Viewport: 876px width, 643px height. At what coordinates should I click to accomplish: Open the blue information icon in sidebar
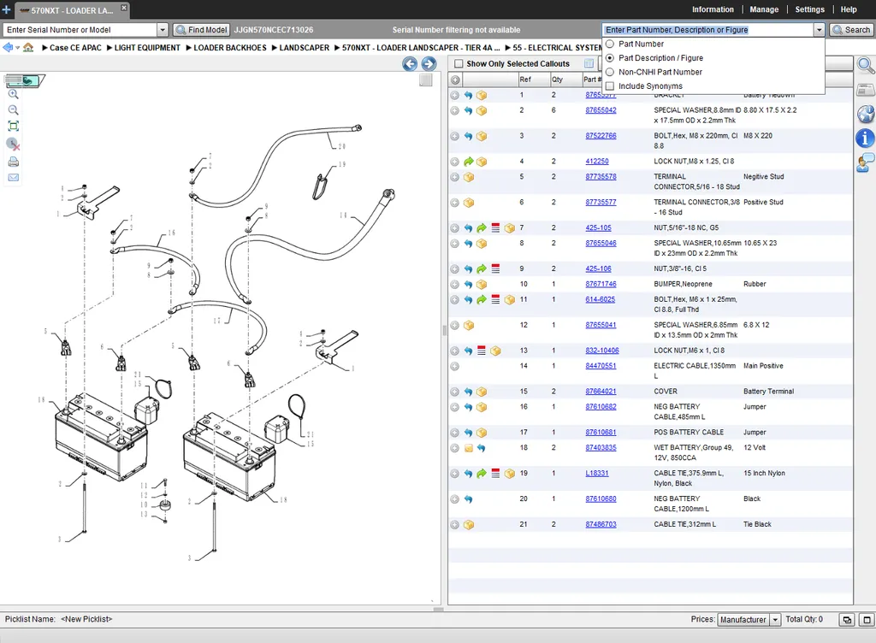click(x=865, y=138)
